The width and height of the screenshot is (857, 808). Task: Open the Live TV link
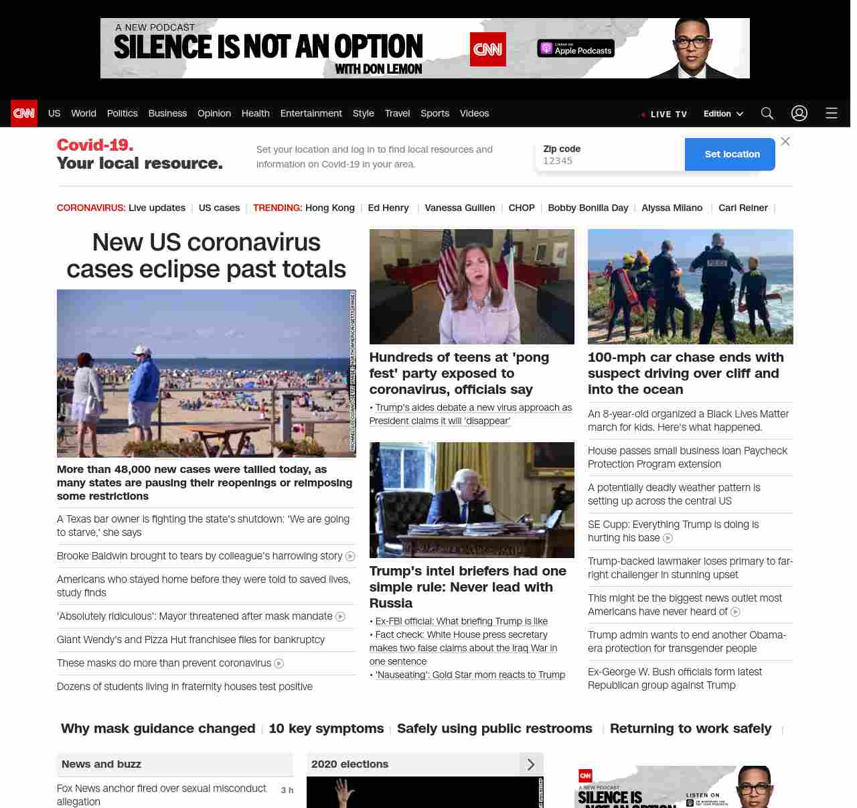pos(664,114)
